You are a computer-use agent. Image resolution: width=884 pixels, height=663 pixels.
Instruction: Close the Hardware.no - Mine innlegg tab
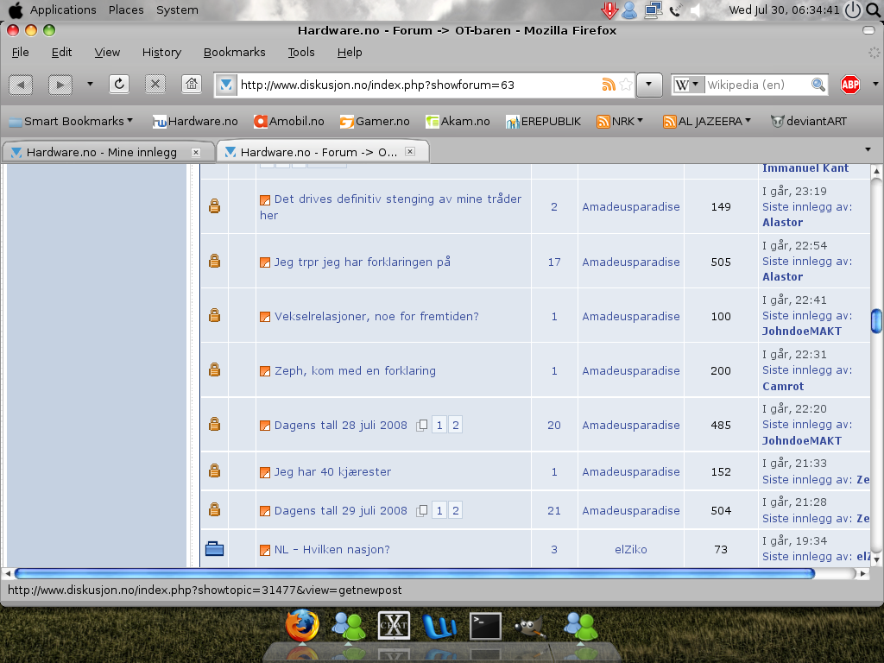click(196, 152)
